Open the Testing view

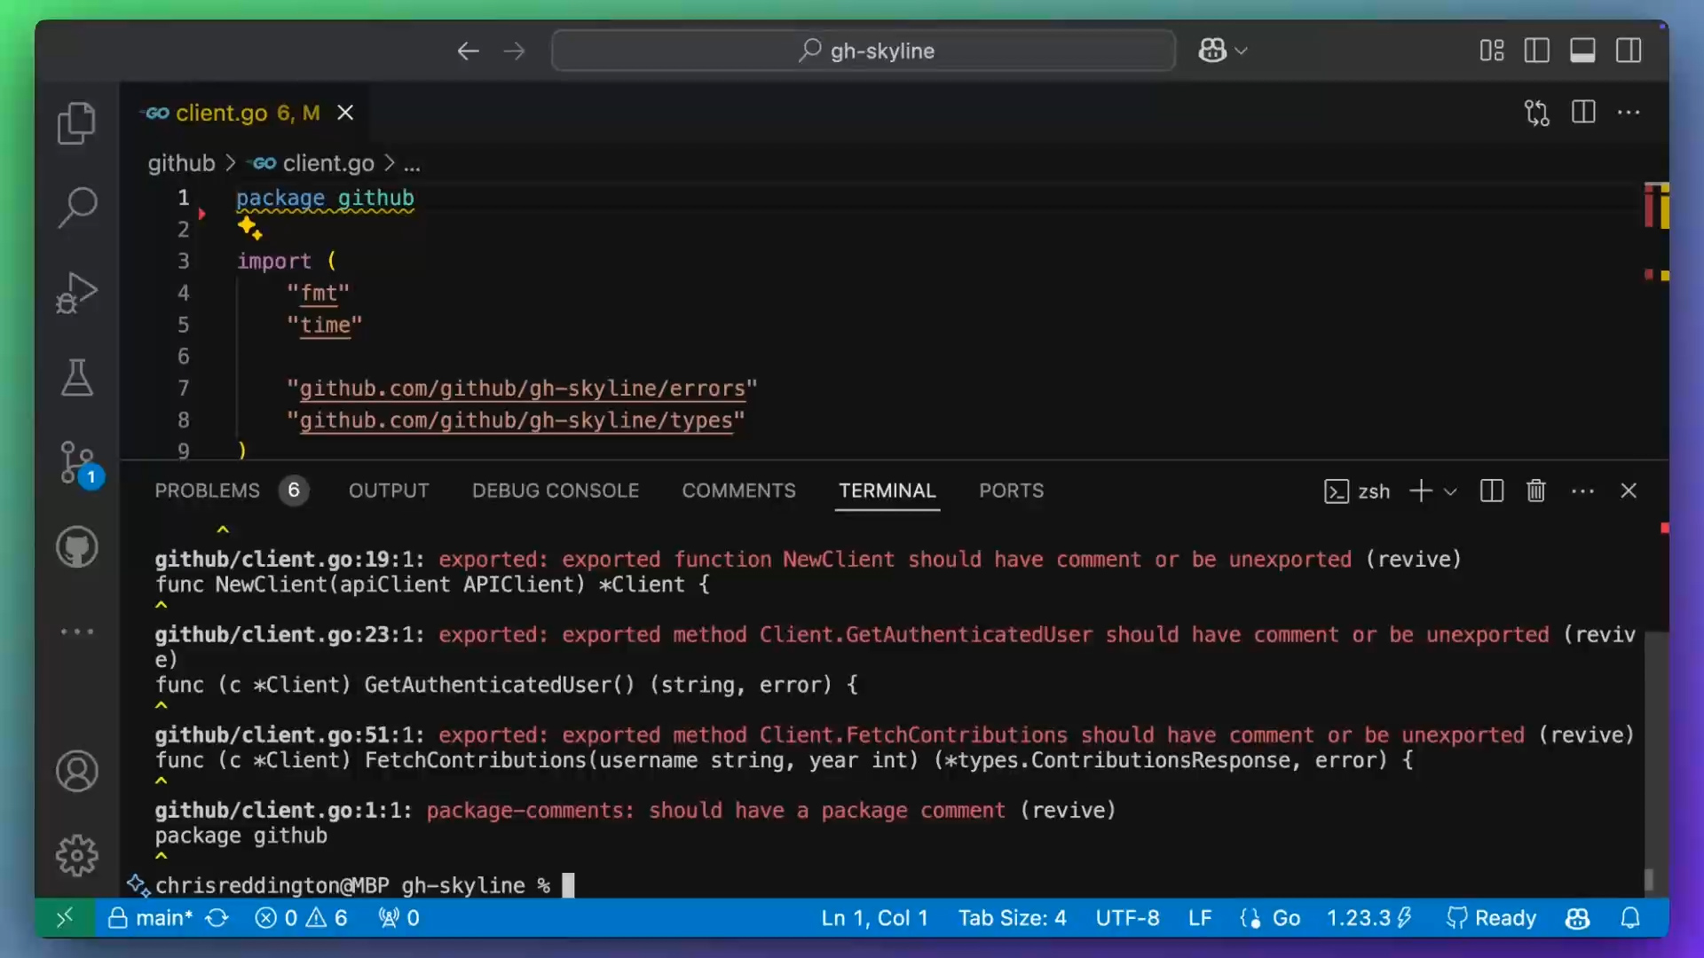[x=76, y=377]
